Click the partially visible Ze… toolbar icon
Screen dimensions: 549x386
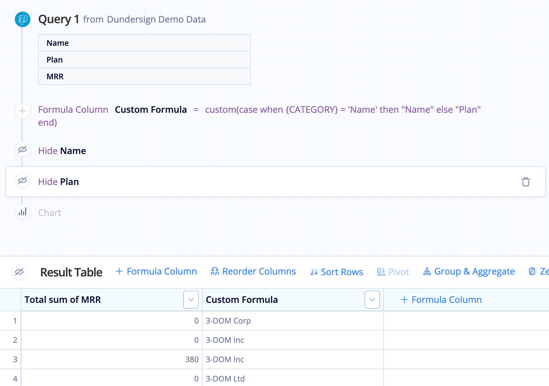pos(533,272)
